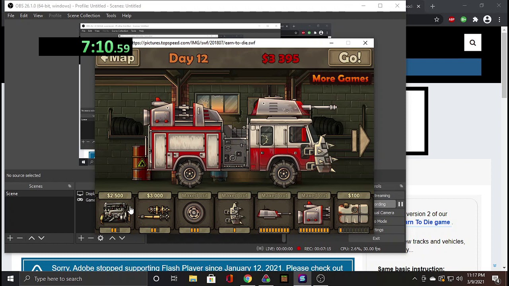Buy the $2 500 engine upgrade
The height and width of the screenshot is (286, 509).
[115, 213]
